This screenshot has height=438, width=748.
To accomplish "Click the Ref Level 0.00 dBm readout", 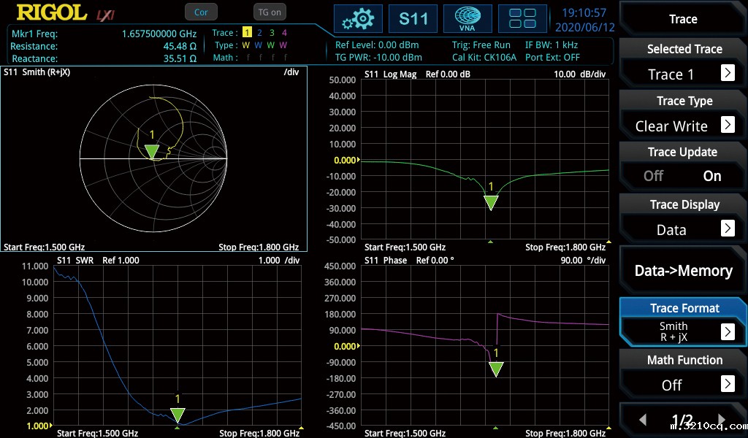I will coord(377,45).
